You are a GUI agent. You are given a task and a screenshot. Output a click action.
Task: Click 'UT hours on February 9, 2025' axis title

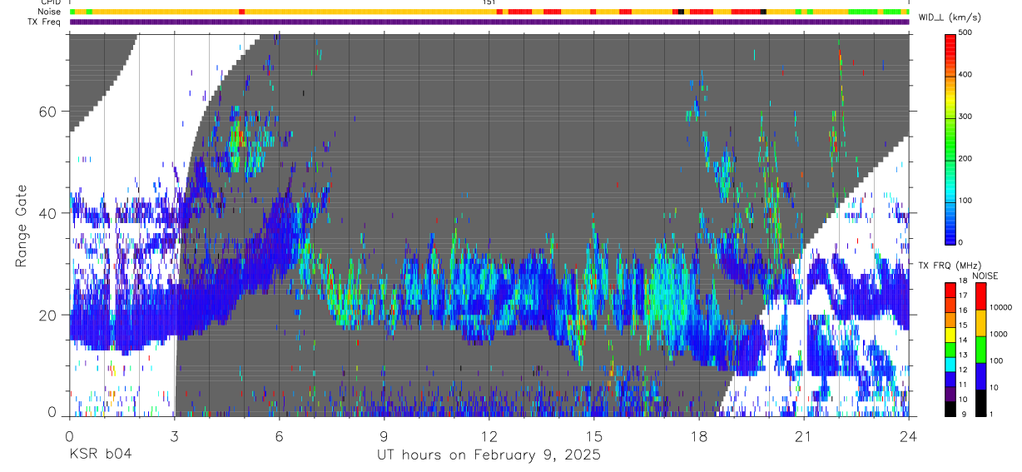(x=489, y=455)
